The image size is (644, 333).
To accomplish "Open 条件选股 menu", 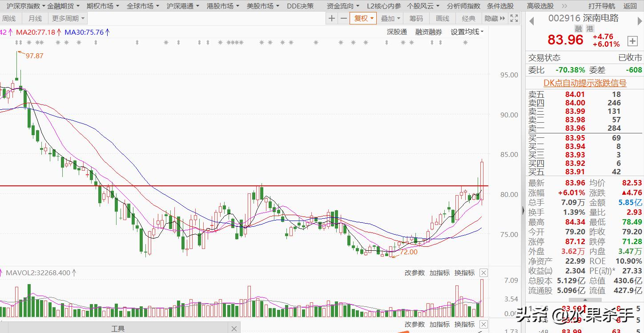I will (500, 6).
